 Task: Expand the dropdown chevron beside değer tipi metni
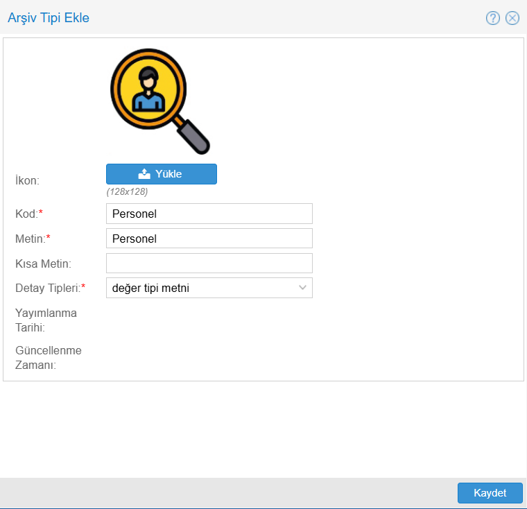(x=302, y=288)
